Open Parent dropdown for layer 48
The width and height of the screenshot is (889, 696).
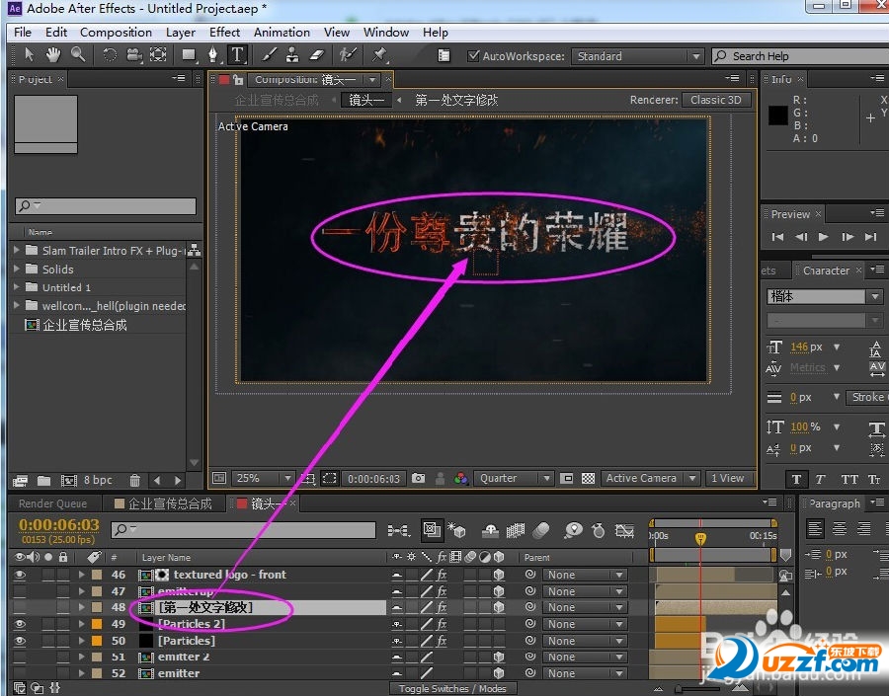[585, 607]
